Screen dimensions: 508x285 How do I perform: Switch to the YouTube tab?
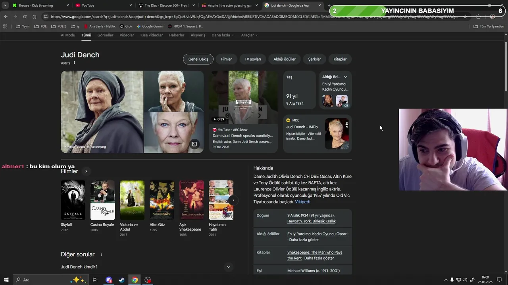103,6
